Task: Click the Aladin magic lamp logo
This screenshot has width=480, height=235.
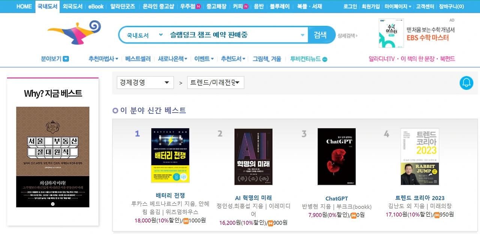Action: click(74, 33)
